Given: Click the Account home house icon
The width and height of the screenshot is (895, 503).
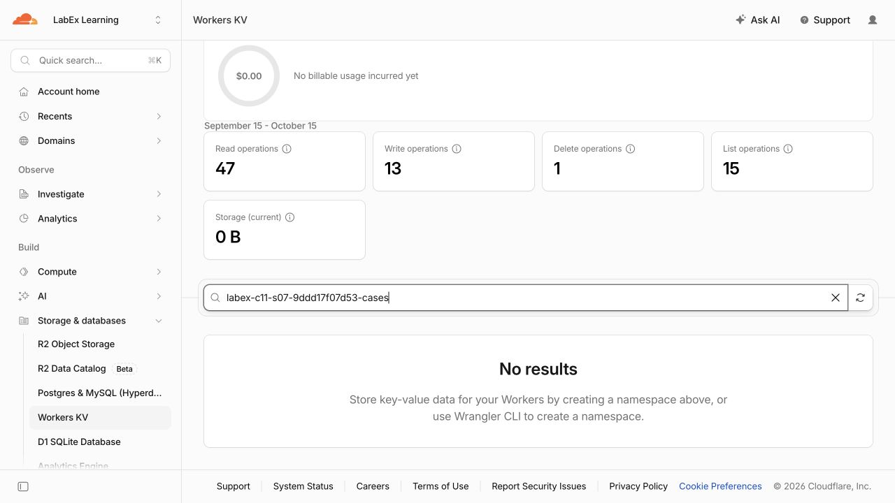Looking at the screenshot, I should tap(24, 92).
